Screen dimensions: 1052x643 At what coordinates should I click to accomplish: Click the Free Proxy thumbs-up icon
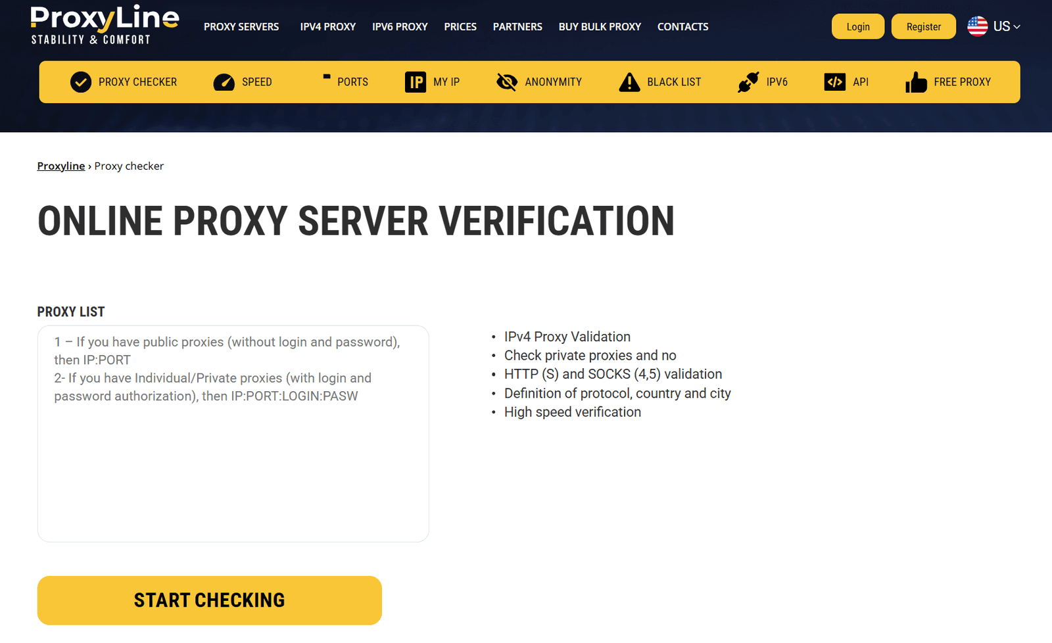pos(916,82)
